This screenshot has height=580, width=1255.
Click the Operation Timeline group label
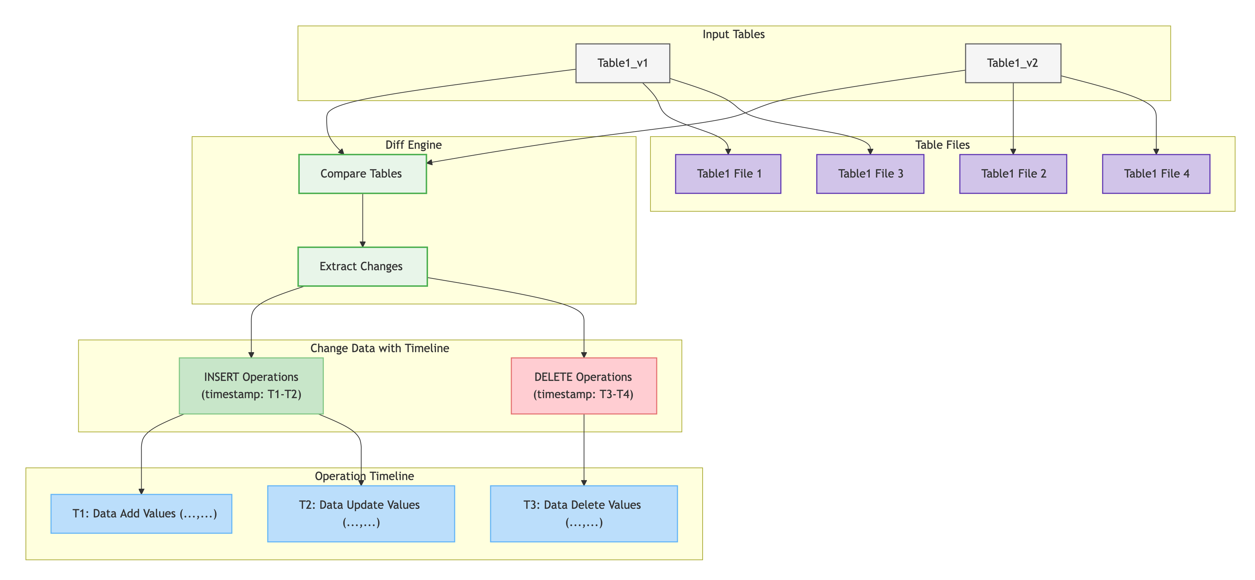pyautogui.click(x=364, y=476)
